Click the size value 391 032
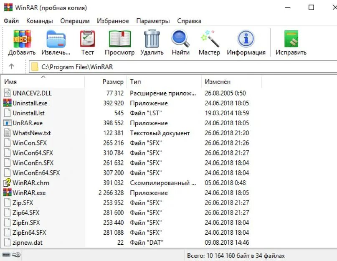The height and width of the screenshot is (261, 337). click(x=113, y=183)
